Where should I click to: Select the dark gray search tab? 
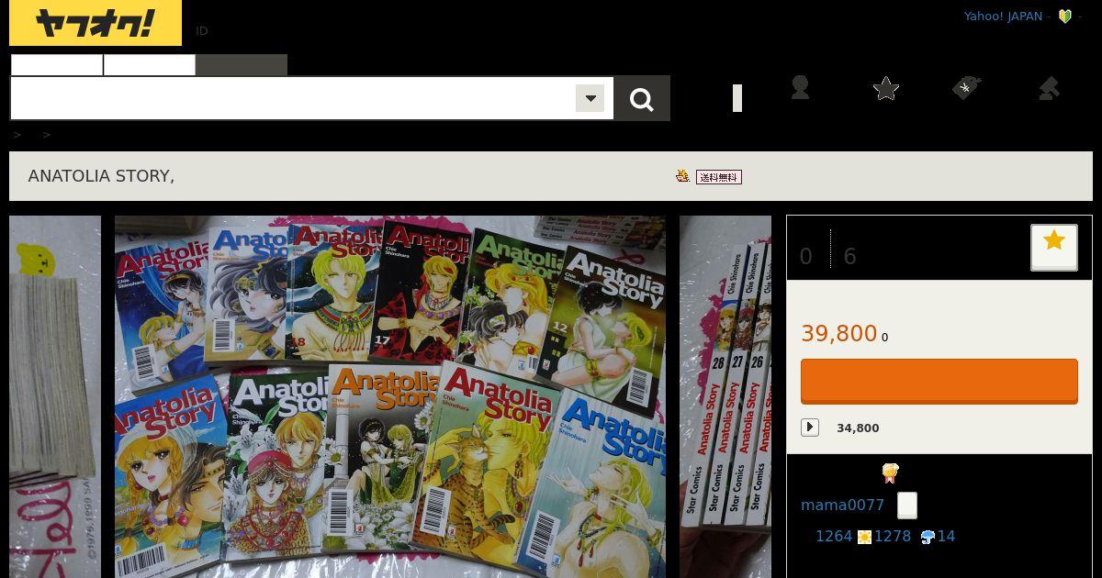pos(242,65)
